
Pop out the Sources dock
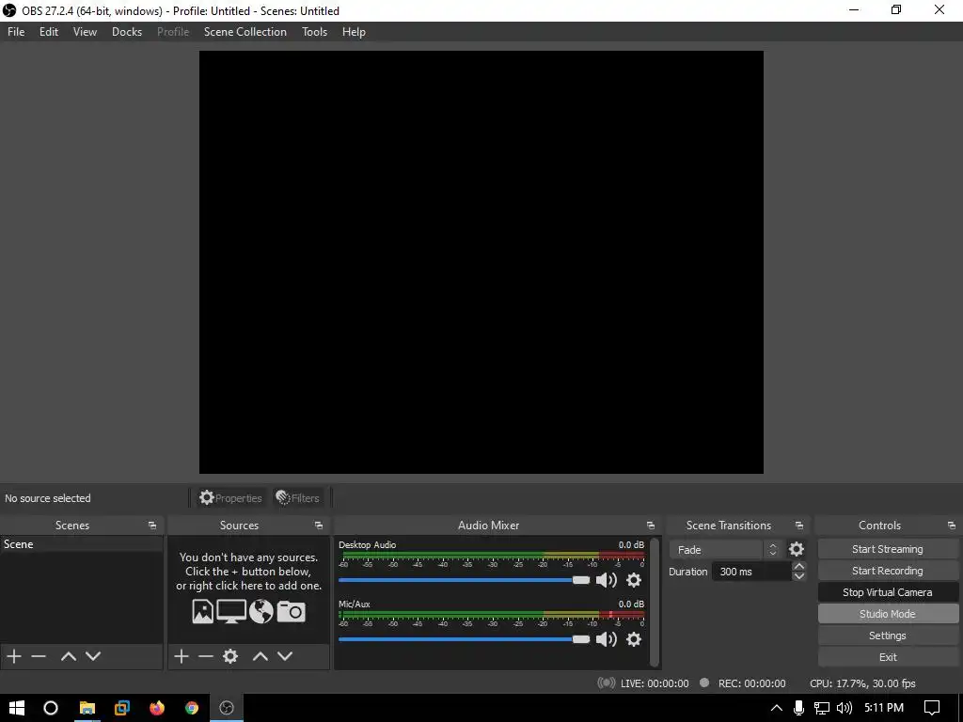tap(319, 526)
